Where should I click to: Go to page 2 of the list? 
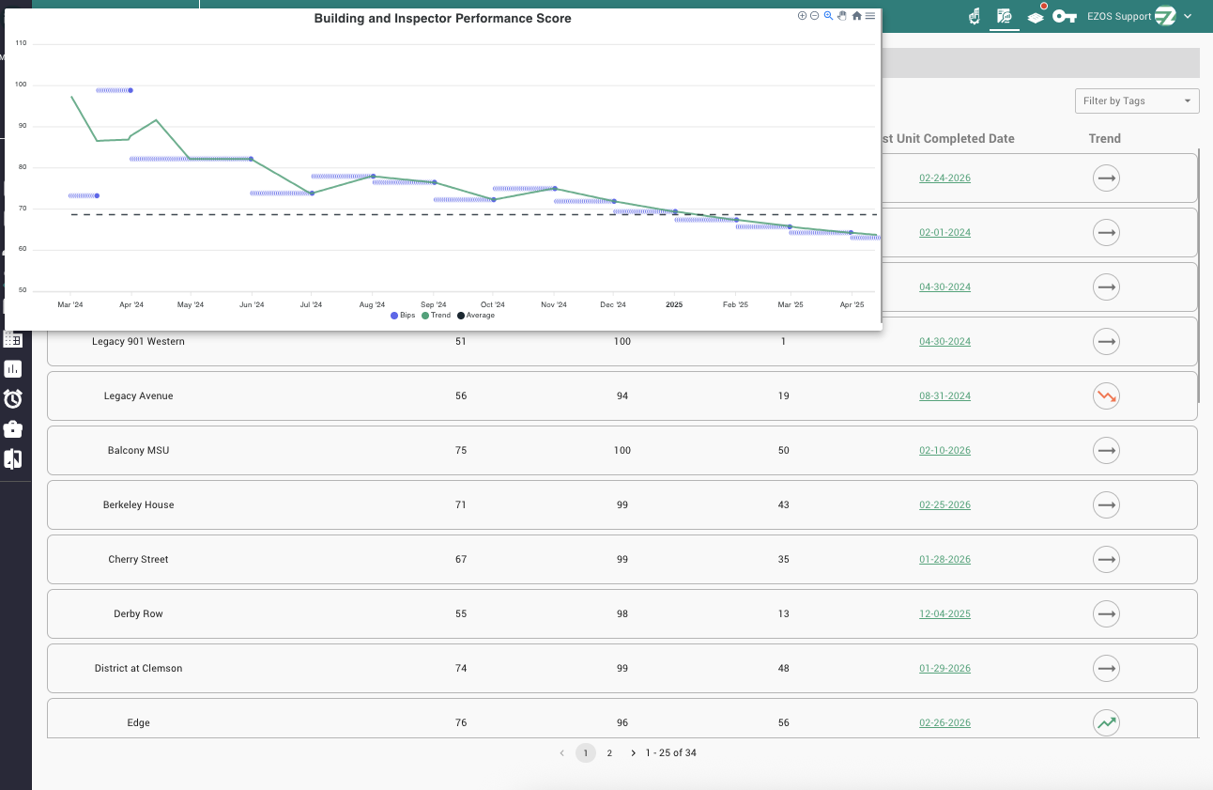click(x=609, y=752)
